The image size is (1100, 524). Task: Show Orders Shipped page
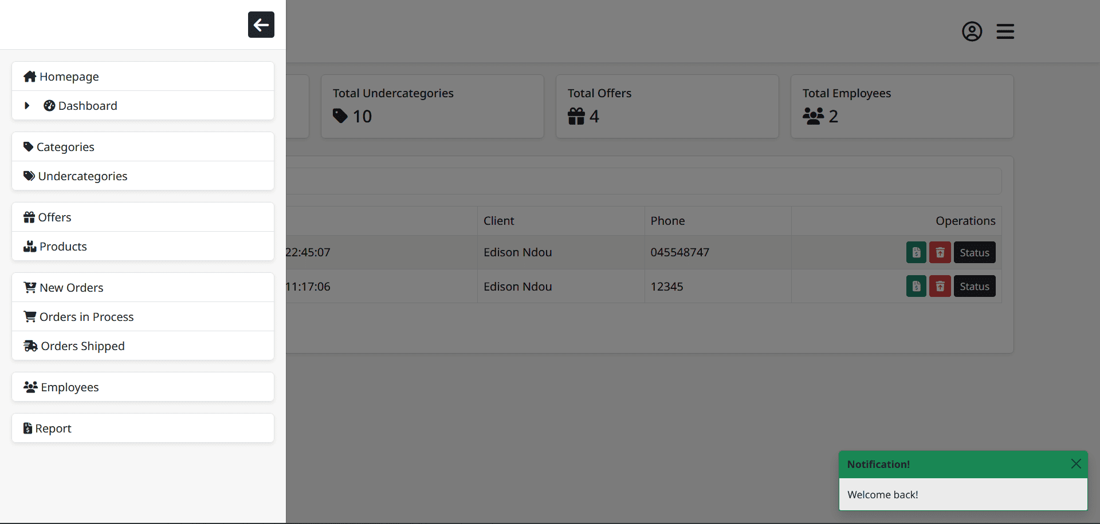coord(82,346)
